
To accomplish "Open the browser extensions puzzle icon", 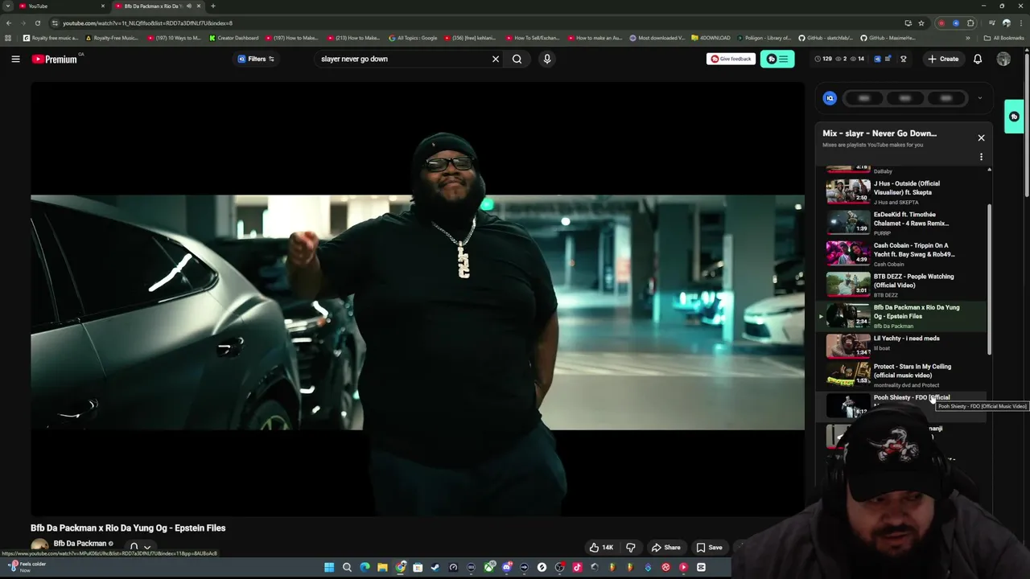I will (x=970, y=23).
